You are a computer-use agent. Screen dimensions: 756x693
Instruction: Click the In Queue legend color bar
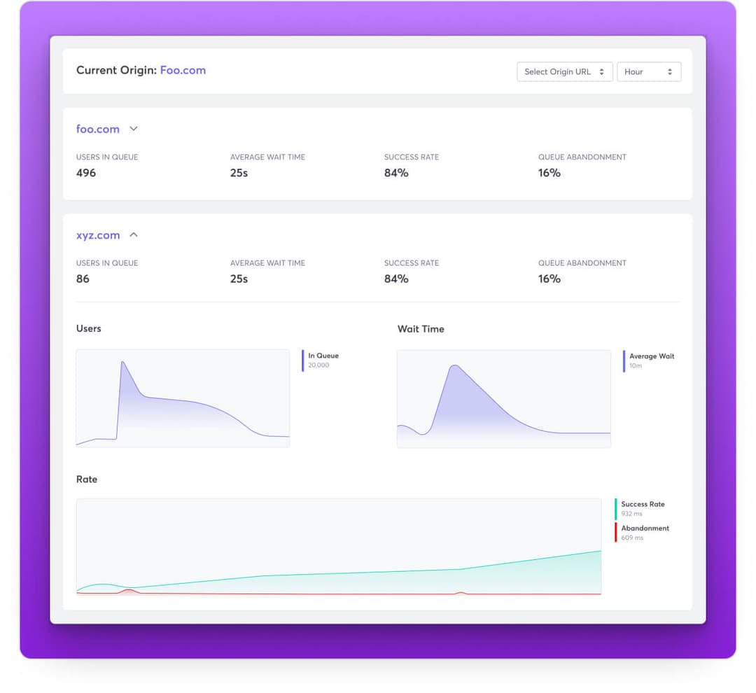[x=303, y=360]
